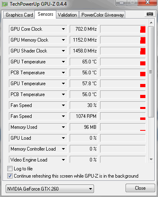Open the Validation tab
This screenshot has width=158, height=197.
click(67, 15)
